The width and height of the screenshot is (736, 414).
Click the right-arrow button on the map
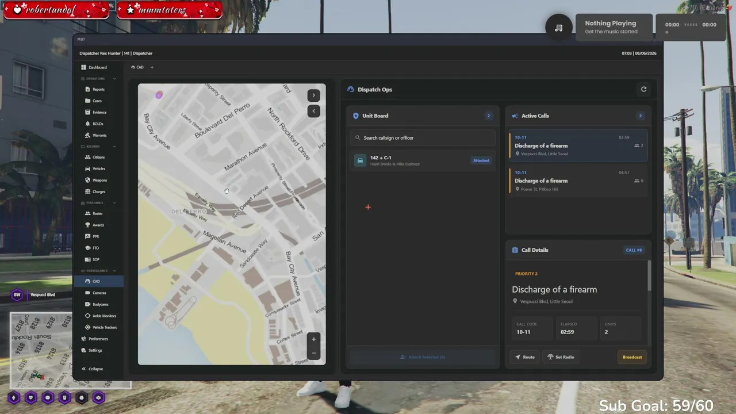313,95
